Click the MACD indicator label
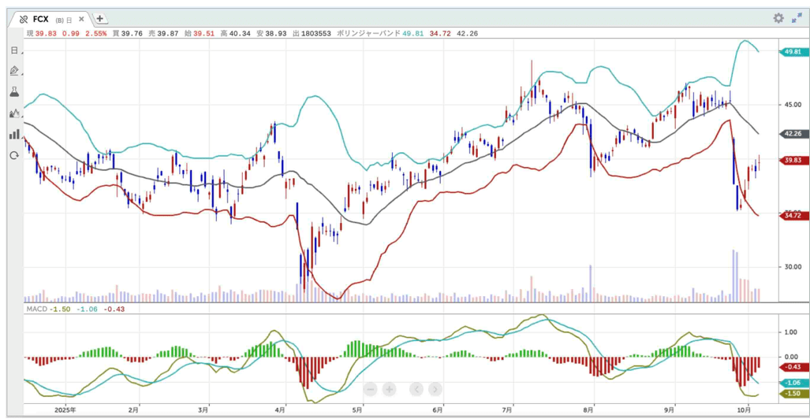 tap(35, 310)
